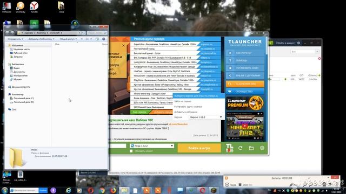Toggle the 'Обновить клиент' checkbox
This screenshot has height=194, width=346.
tap(131, 151)
